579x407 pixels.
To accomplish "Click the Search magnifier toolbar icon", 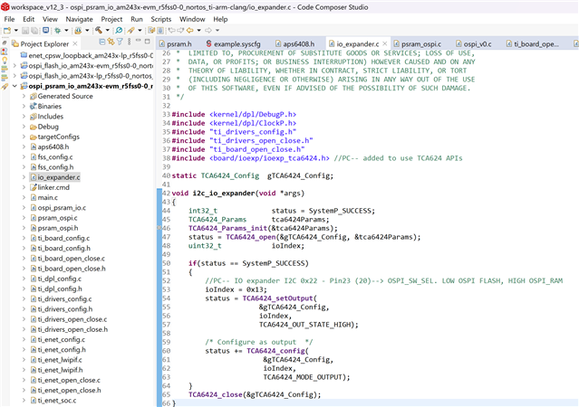I will coord(119,30).
